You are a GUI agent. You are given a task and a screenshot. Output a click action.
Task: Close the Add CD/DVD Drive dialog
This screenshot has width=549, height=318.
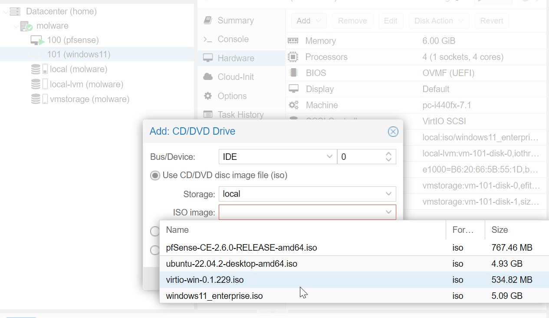point(393,132)
